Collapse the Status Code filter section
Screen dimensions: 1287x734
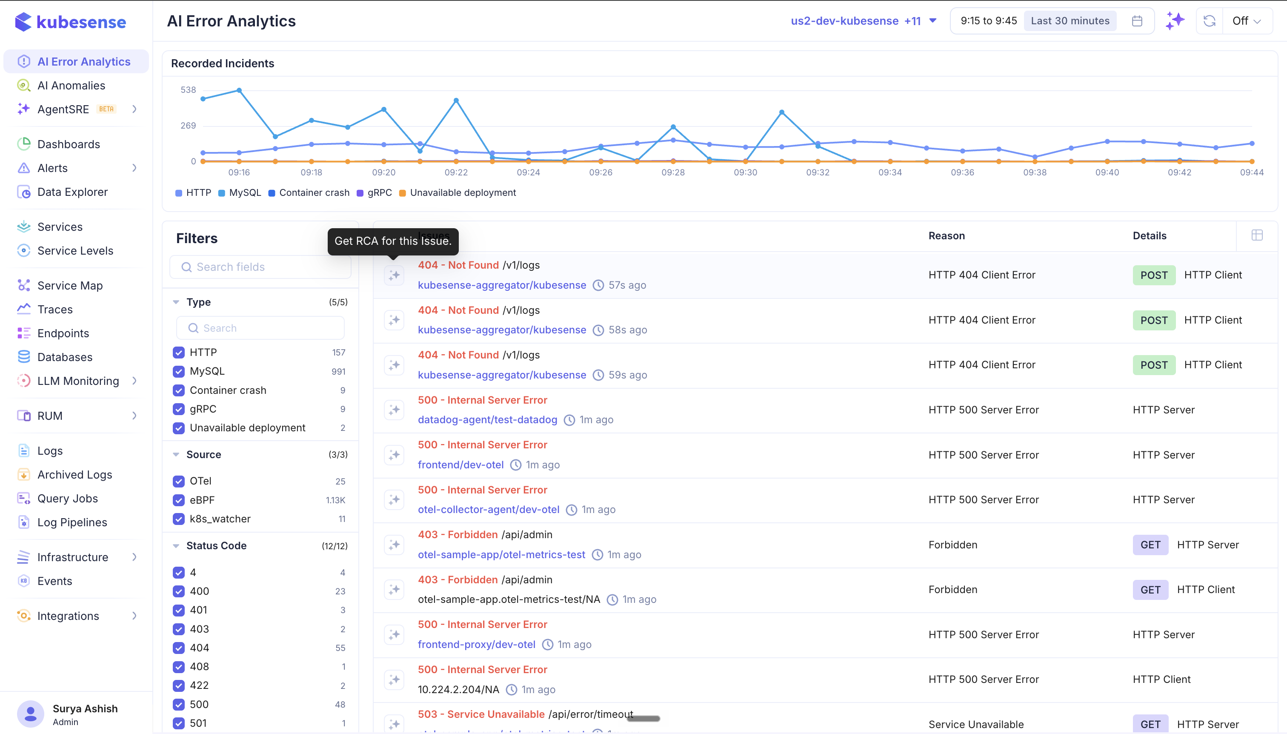(176, 546)
